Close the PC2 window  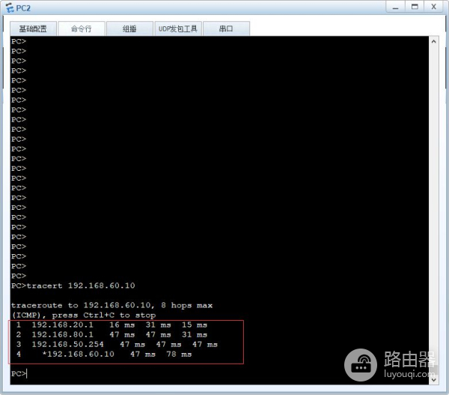click(433, 7)
